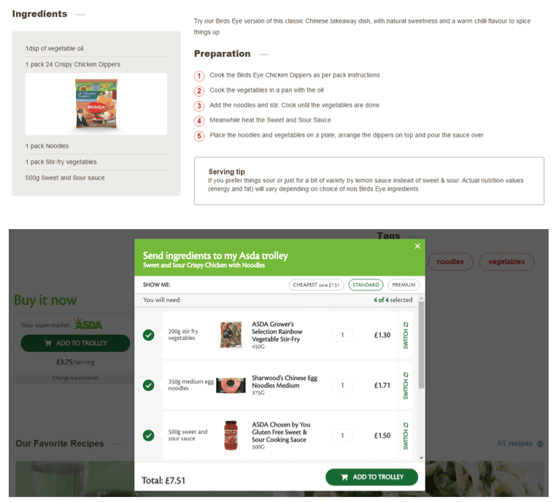Screen dimensions: 556x502
Task: Edit quantity for Egg Noodles Medium
Action: (x=342, y=385)
